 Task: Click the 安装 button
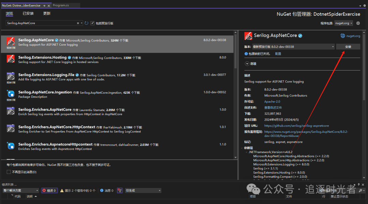click(348, 46)
